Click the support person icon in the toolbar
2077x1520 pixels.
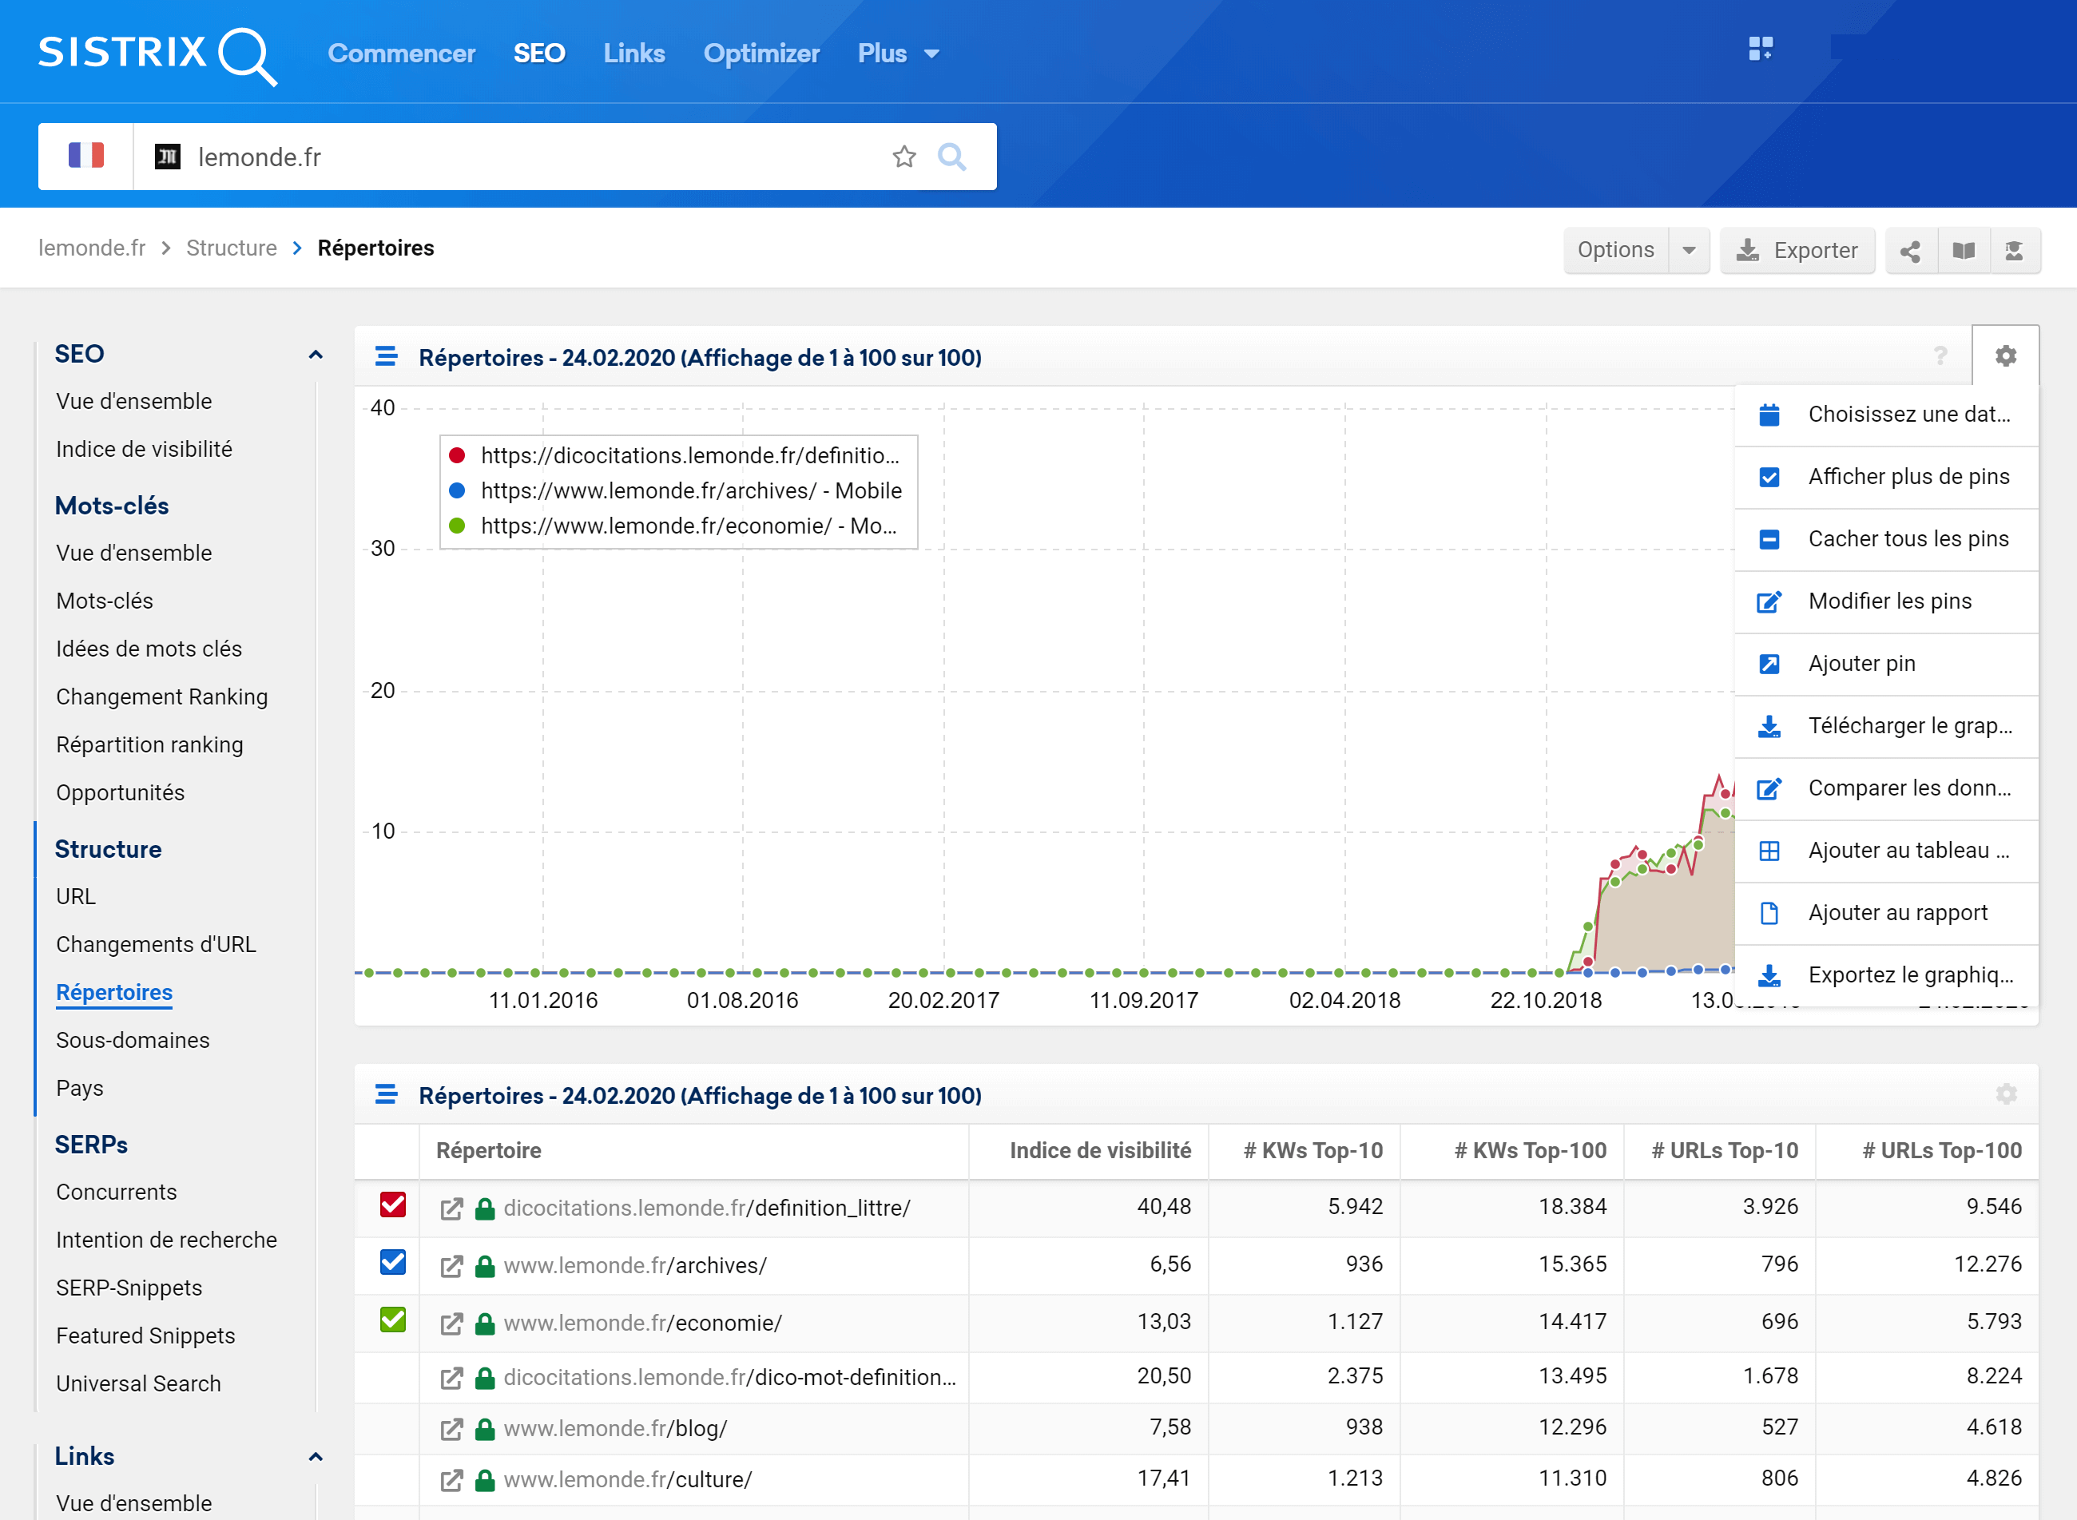[x=2015, y=250]
